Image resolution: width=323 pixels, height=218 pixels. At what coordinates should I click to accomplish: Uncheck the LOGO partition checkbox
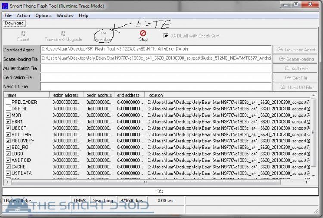[x=8, y=154]
